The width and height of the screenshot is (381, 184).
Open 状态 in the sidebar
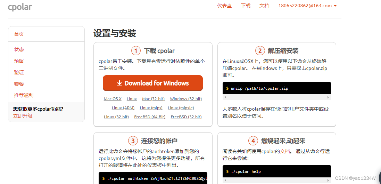click(19, 49)
